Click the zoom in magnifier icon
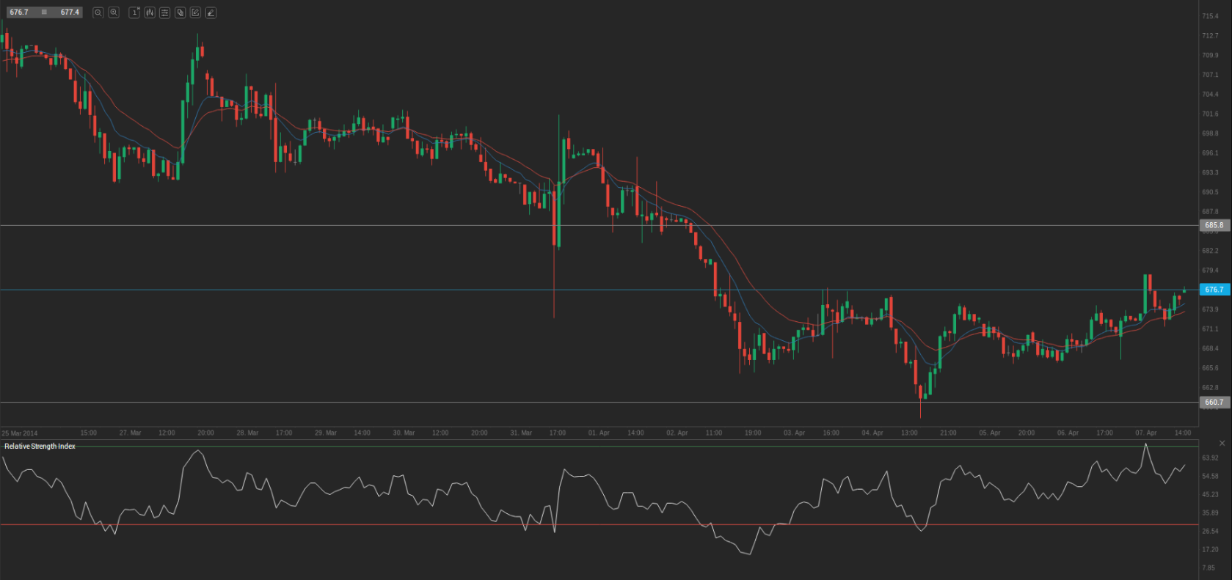The height and width of the screenshot is (580, 1232). click(114, 12)
